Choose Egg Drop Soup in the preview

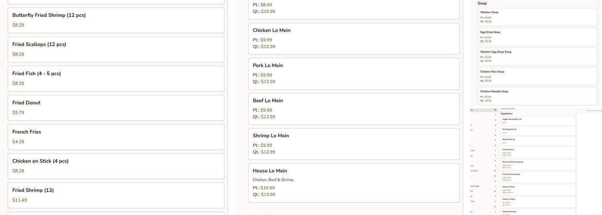point(537,37)
